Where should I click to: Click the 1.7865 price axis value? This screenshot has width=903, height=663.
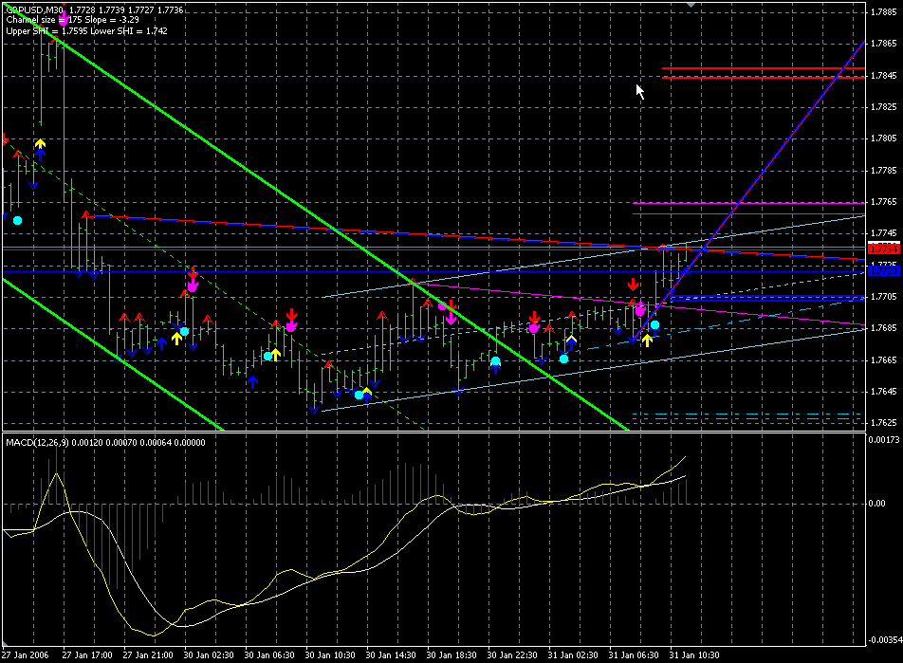(x=883, y=44)
